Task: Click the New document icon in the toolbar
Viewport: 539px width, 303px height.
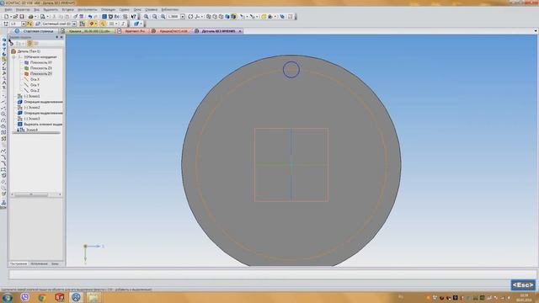Action: 7,17
